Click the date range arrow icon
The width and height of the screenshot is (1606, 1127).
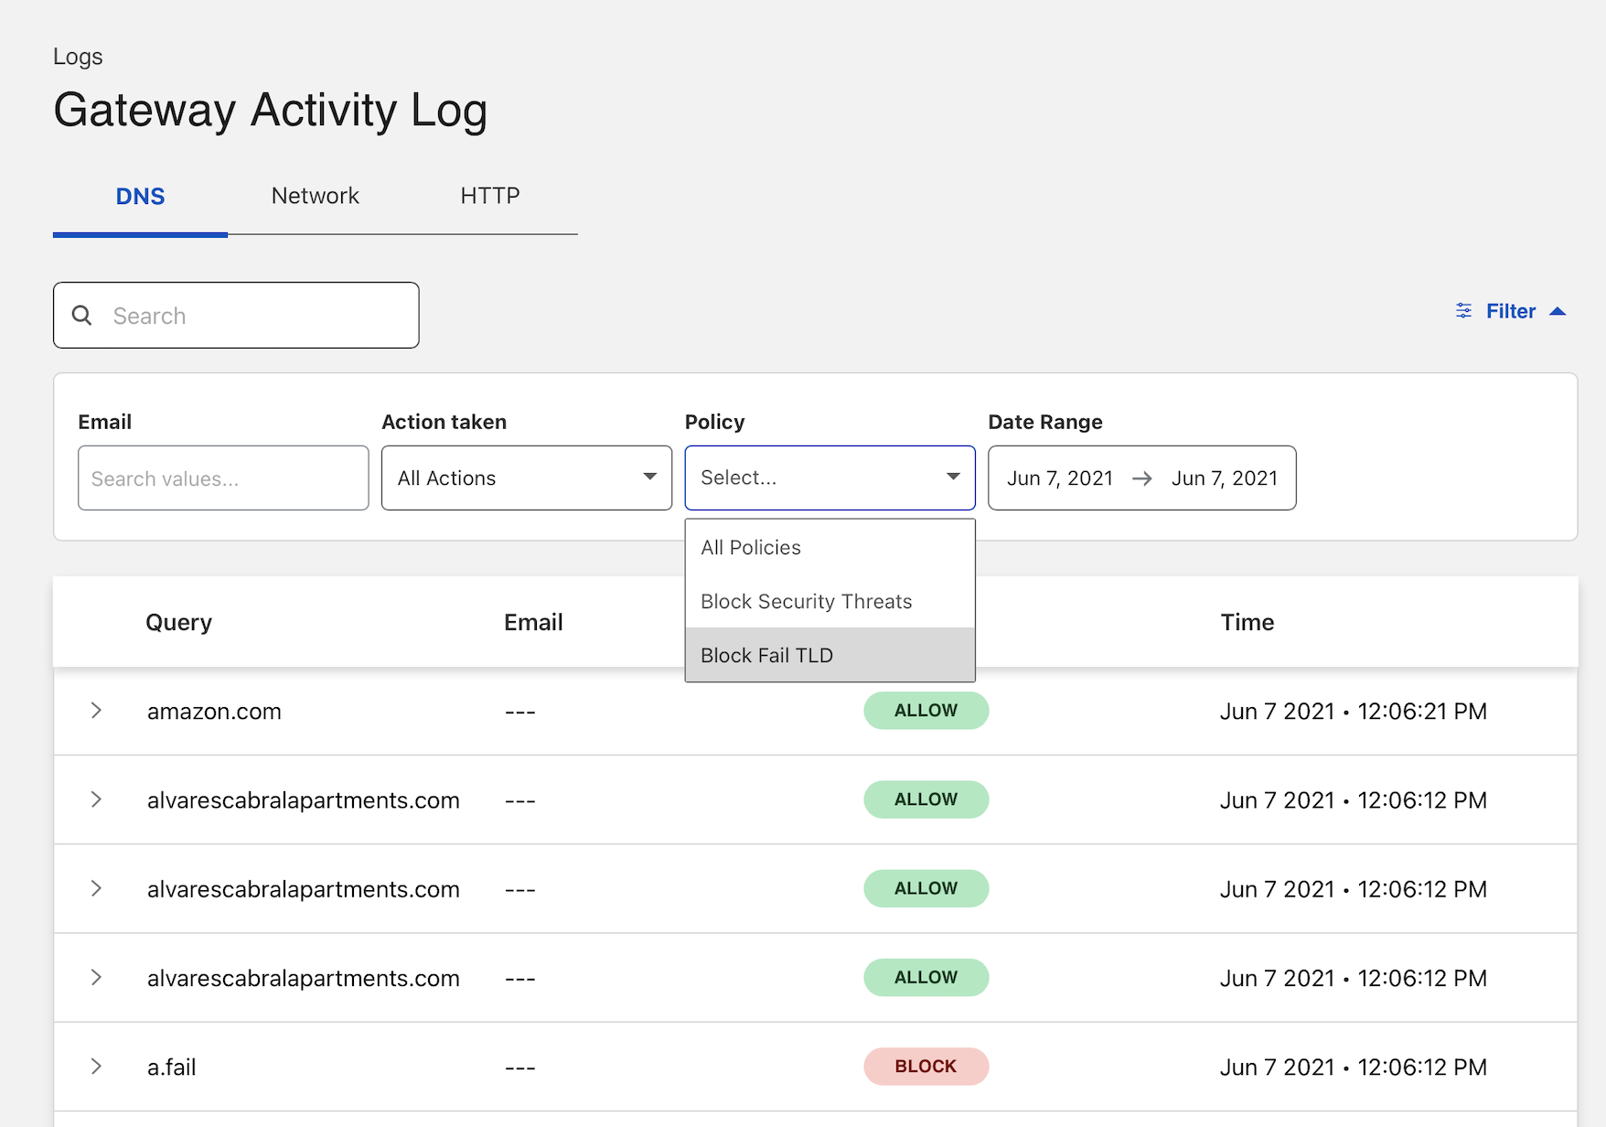tap(1141, 478)
